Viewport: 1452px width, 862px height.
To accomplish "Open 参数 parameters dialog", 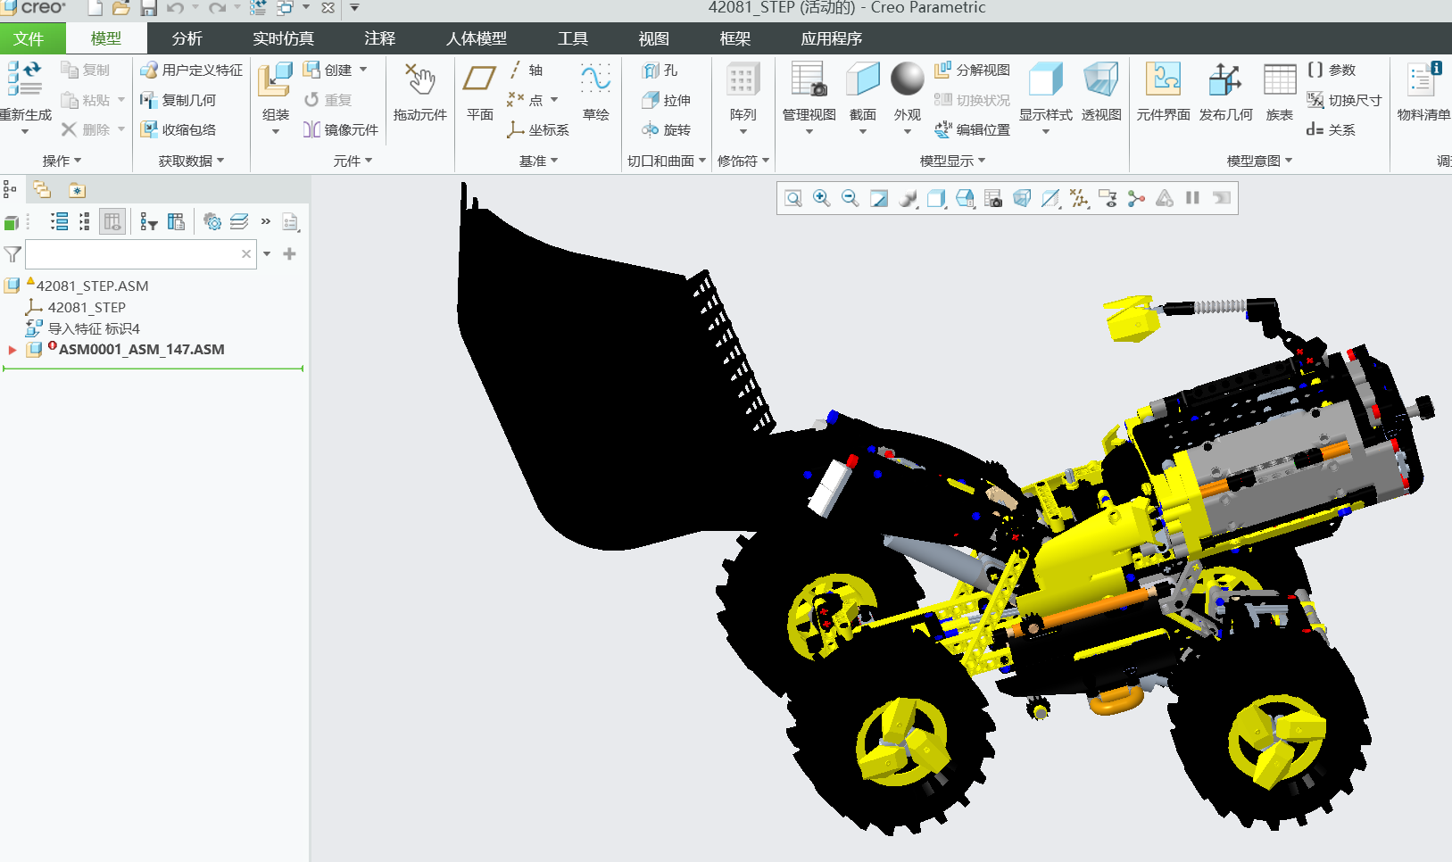I will [1332, 70].
